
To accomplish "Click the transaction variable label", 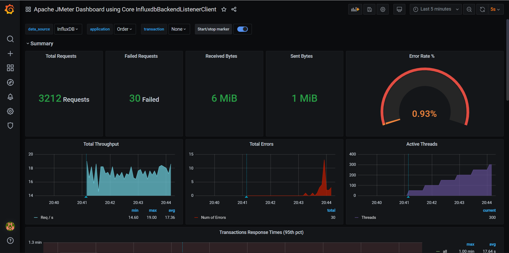I will [x=154, y=29].
